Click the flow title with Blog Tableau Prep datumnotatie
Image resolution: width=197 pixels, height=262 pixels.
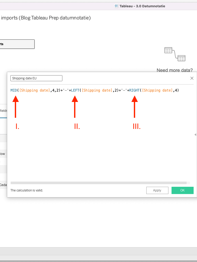46,18
